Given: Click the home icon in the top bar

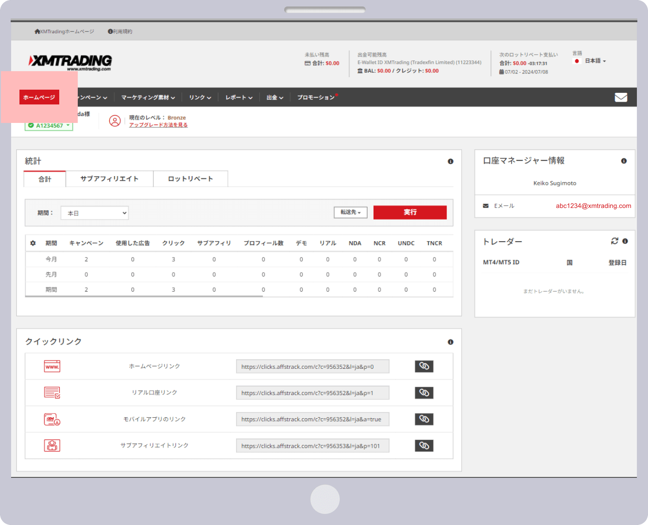Looking at the screenshot, I should click(x=37, y=31).
